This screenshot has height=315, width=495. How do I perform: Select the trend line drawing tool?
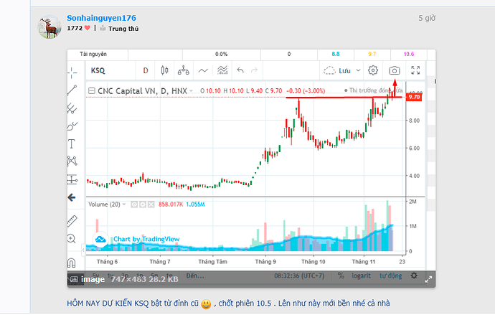pos(72,90)
